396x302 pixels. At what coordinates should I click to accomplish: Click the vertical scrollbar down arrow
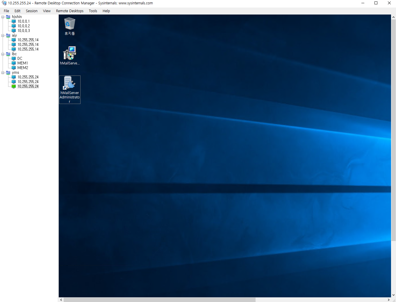393,295
